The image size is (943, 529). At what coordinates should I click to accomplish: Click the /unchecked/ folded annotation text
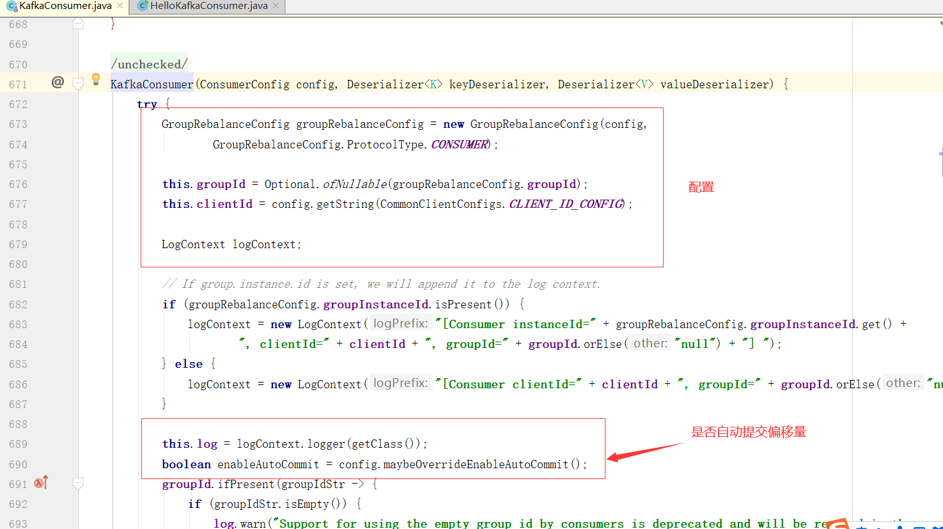click(x=149, y=64)
